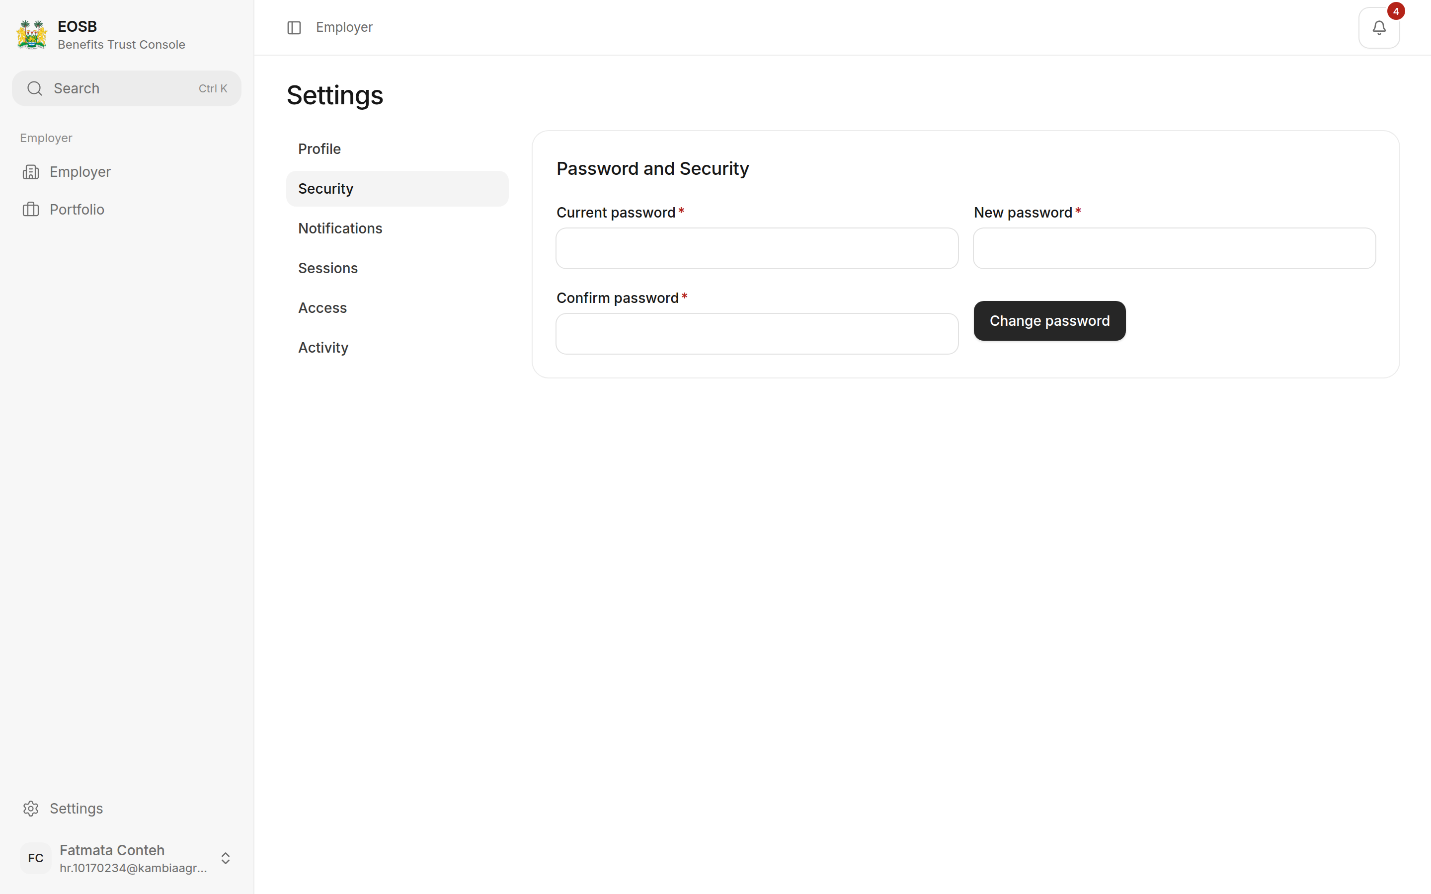Focus the Confirm password field

(x=757, y=333)
